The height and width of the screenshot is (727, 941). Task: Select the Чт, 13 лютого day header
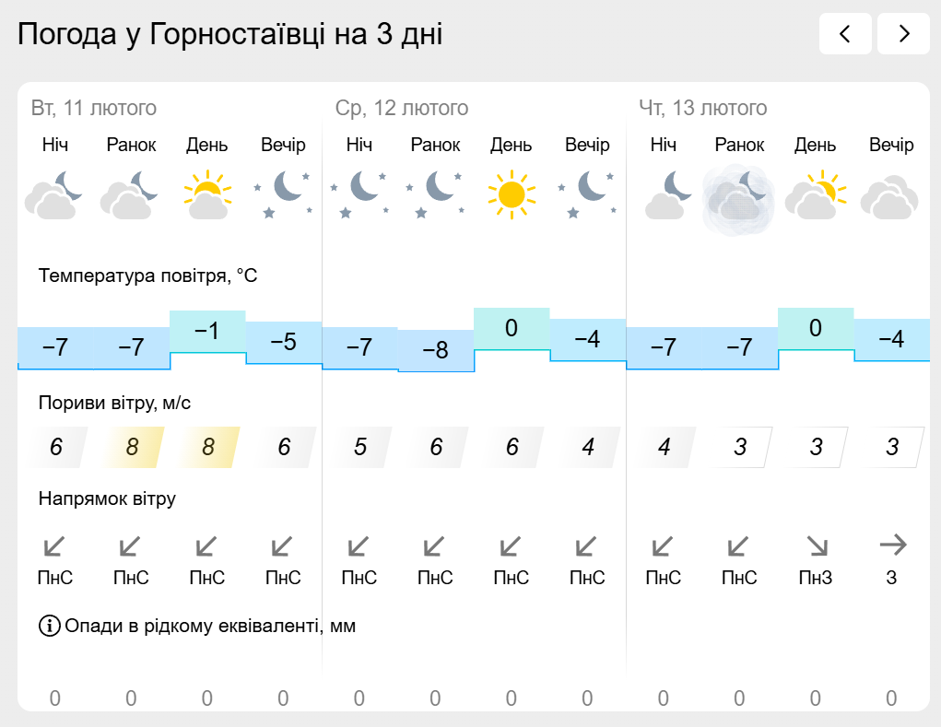point(702,108)
